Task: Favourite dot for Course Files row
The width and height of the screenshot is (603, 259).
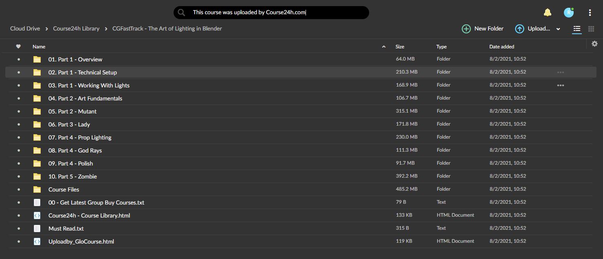Action: tap(18, 189)
